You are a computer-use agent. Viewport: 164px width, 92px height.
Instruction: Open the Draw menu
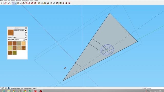(x=19, y=1)
